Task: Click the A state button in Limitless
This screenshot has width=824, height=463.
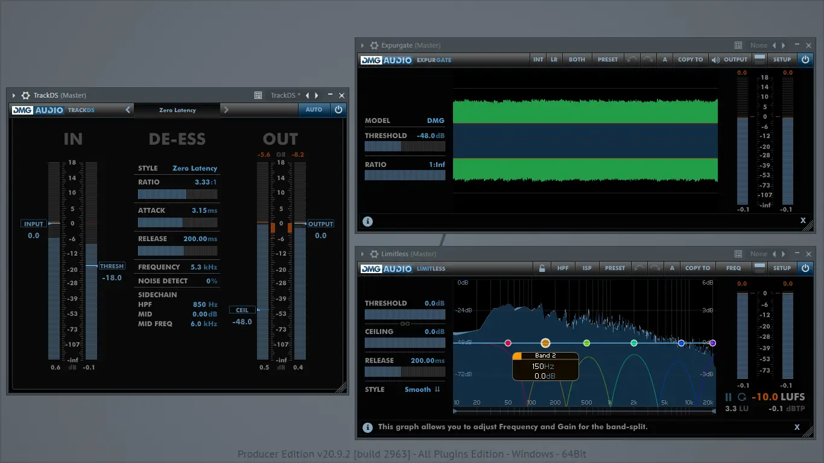Action: coord(672,268)
